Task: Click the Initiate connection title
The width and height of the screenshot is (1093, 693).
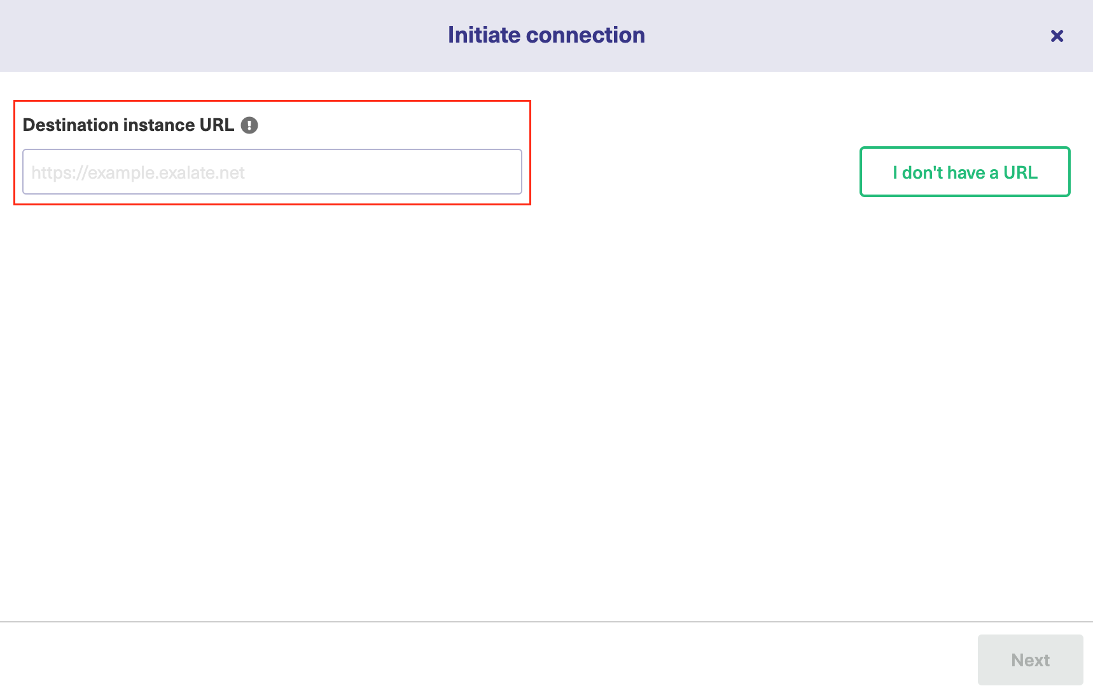Action: (x=546, y=35)
